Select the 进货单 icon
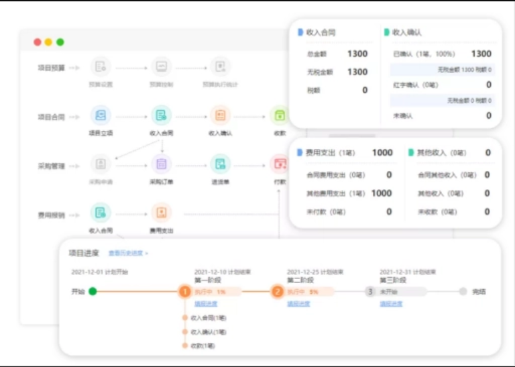 (x=220, y=164)
